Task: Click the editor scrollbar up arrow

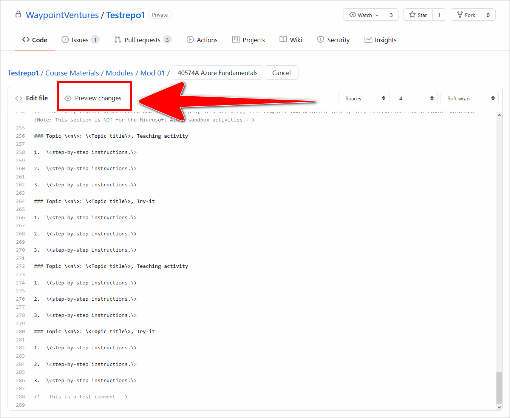Action: click(x=499, y=115)
